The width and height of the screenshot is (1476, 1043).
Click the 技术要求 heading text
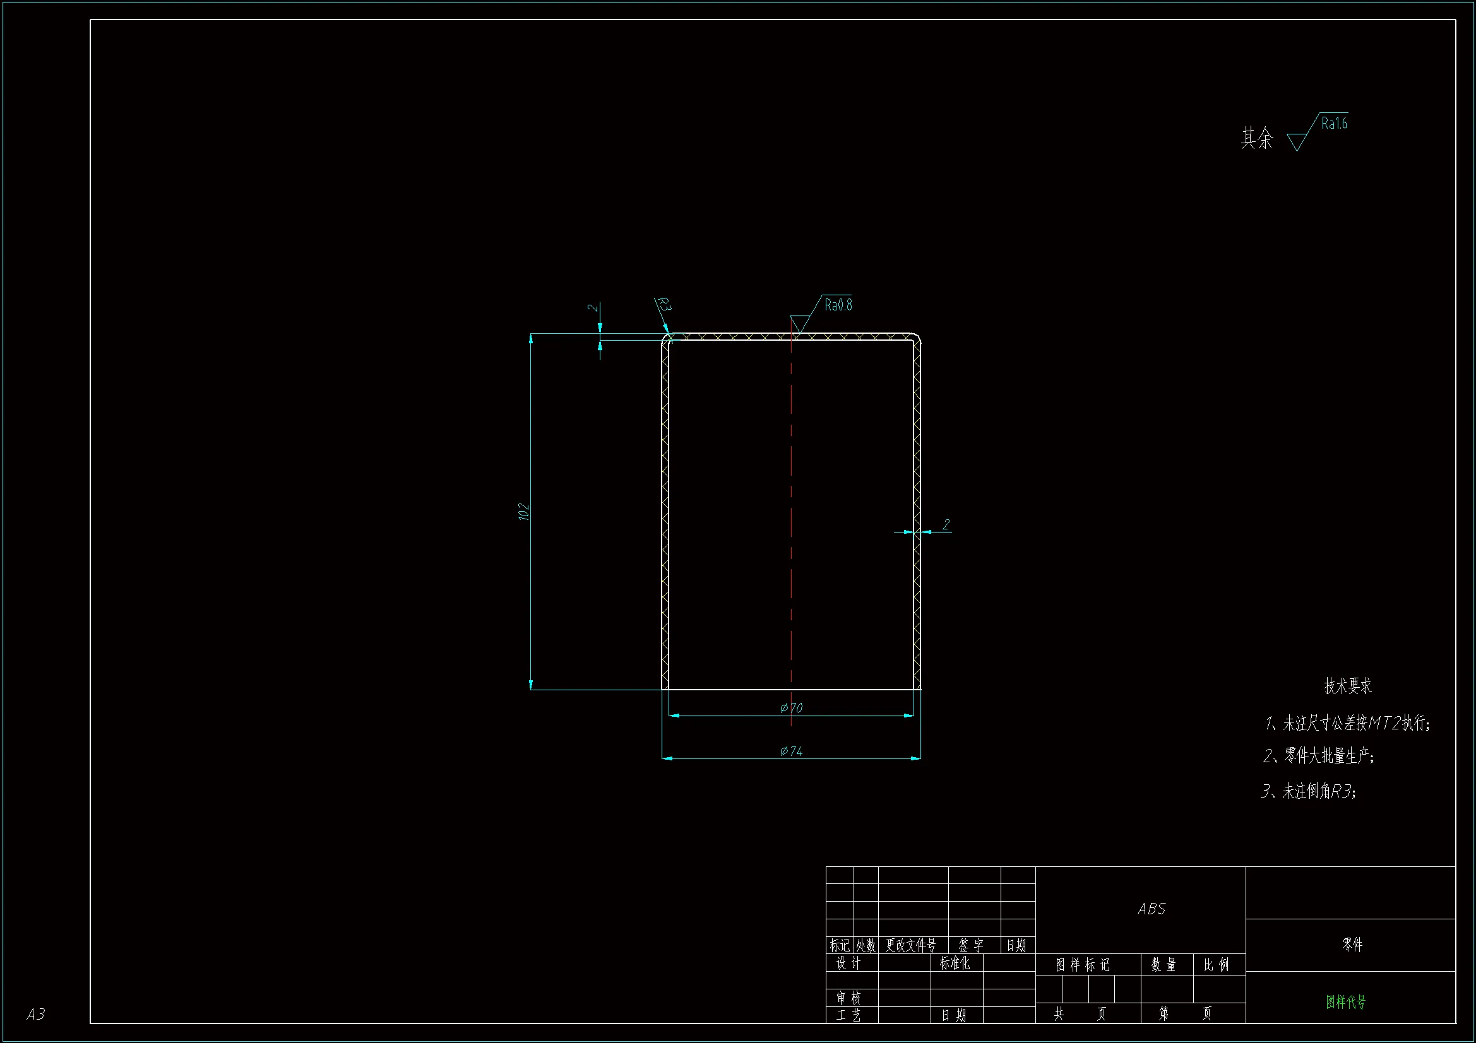[x=1347, y=686]
